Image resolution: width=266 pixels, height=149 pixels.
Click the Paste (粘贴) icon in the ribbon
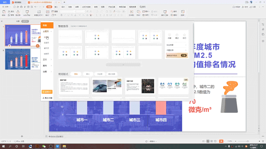4,12
